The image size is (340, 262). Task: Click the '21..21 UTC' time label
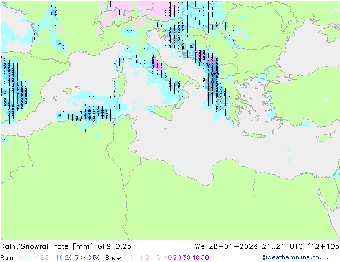tap(283, 246)
